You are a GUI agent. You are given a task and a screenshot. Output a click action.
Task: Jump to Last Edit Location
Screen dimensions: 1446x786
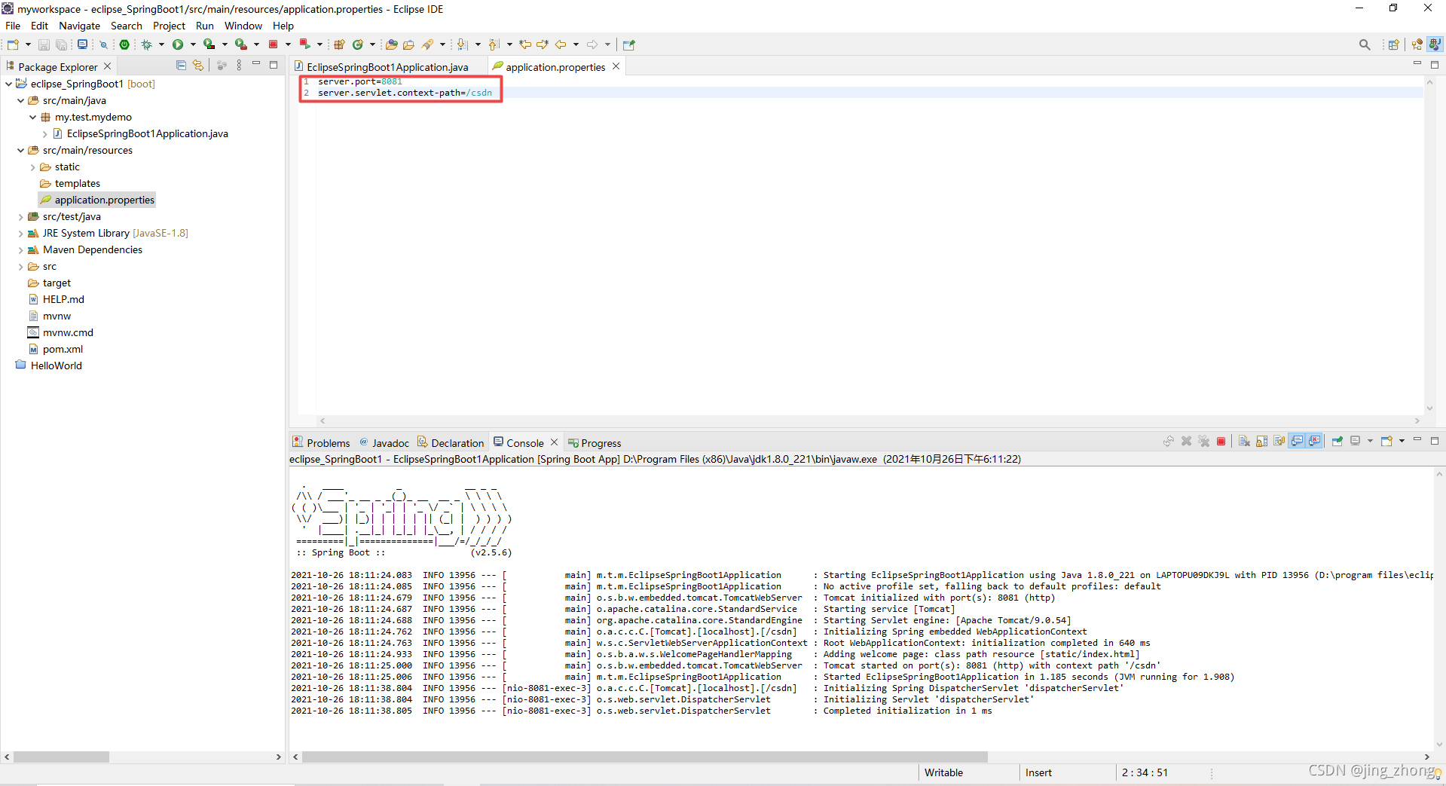tap(525, 44)
